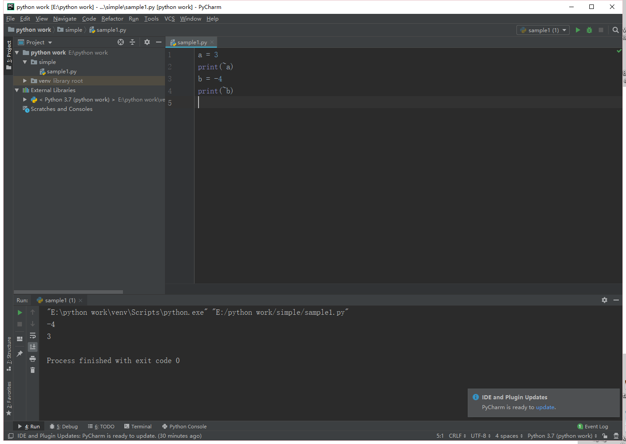Click the toolbar stop square icon
Viewport: 626px width, 444px height.
[601, 30]
